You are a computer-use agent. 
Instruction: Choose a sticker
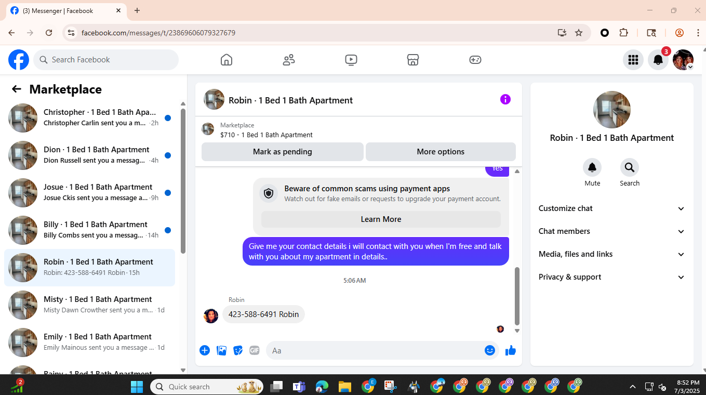tap(238, 350)
